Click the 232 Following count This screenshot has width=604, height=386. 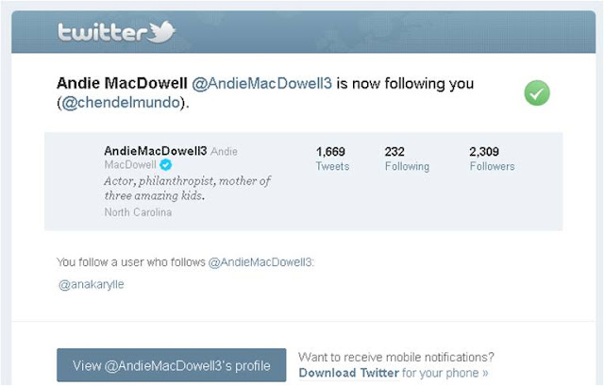click(x=407, y=159)
